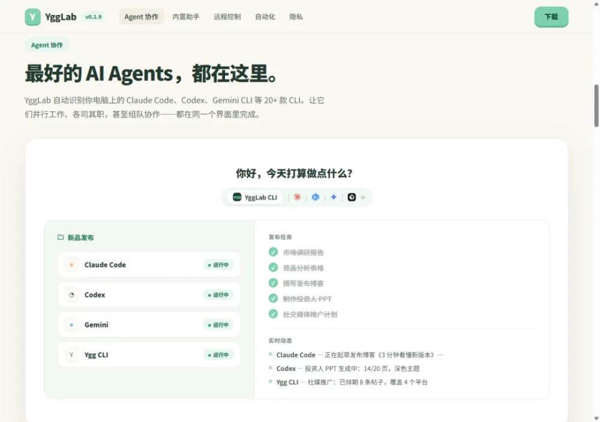Open the 新品发布 folder icon
Image resolution: width=600 pixels, height=422 pixels.
coord(61,238)
